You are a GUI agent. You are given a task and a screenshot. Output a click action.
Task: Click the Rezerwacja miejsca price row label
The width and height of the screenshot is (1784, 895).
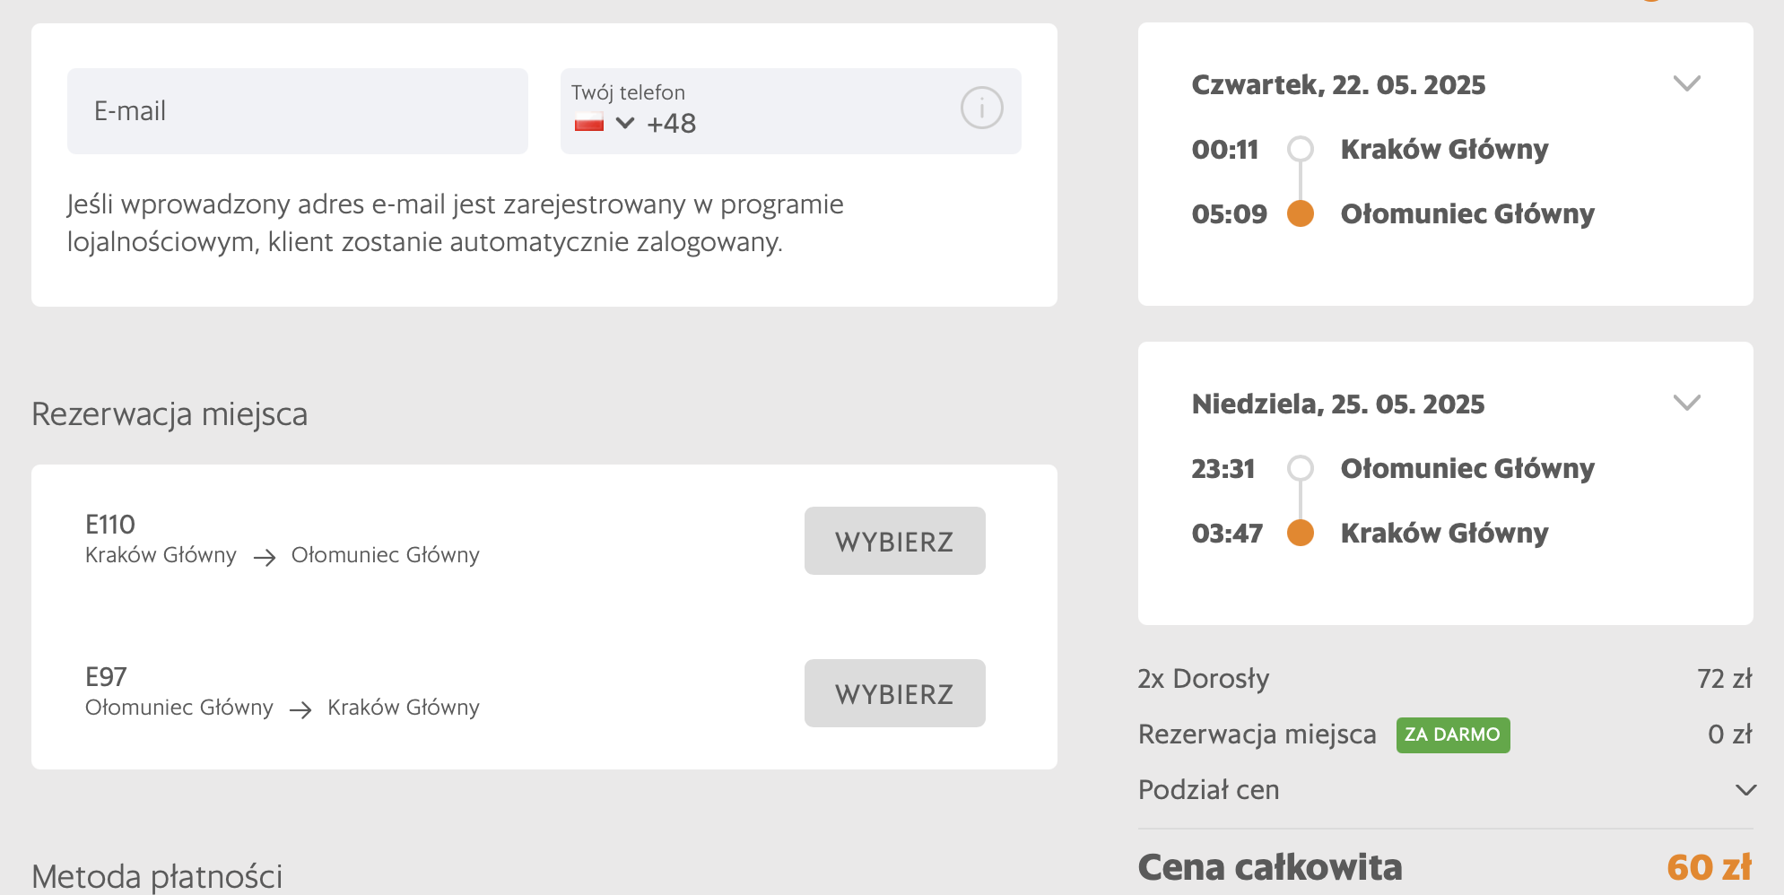coord(1257,734)
